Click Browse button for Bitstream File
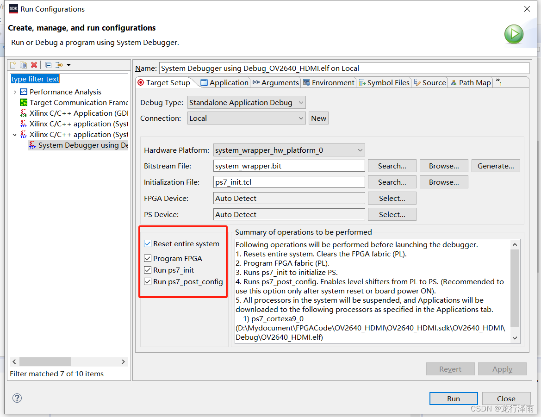 [444, 166]
